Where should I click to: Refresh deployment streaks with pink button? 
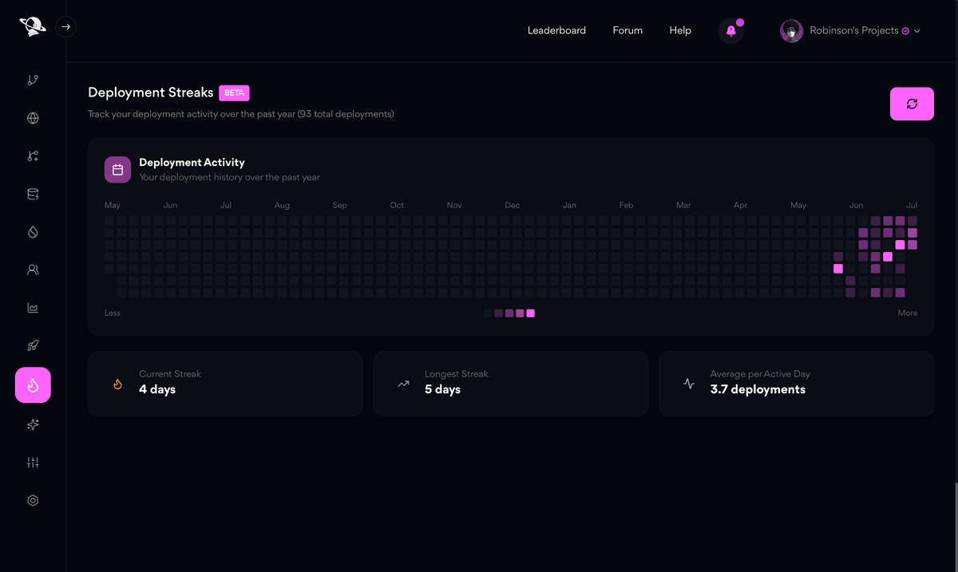click(x=912, y=104)
